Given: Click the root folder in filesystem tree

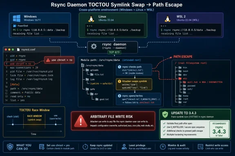Looking at the screenshot, I should pos(183,99).
